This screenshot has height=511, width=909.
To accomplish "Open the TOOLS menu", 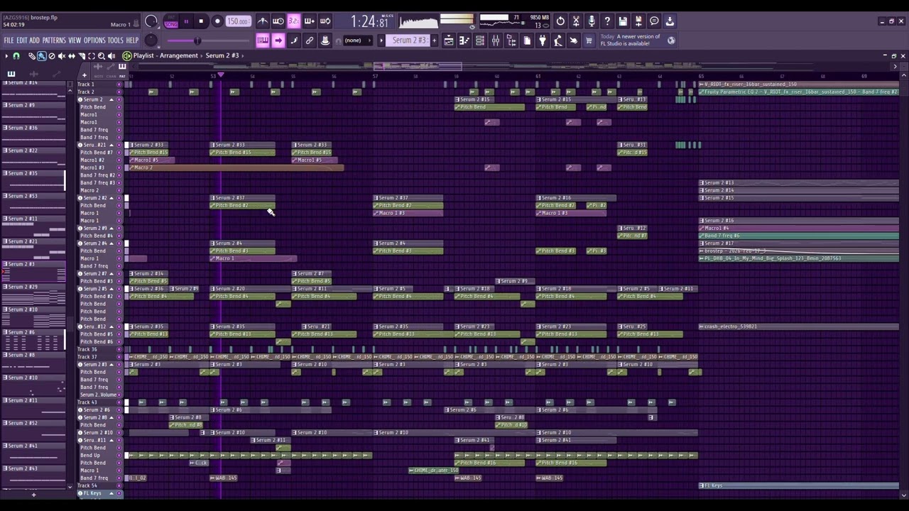I will (x=114, y=40).
